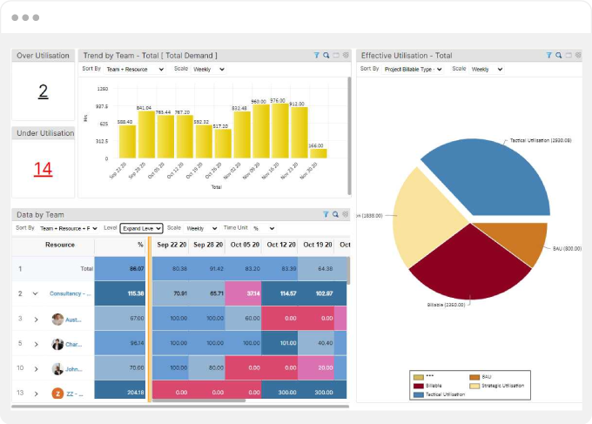Click the Oct 19 20 column header
This screenshot has width=592, height=424.
318,245
